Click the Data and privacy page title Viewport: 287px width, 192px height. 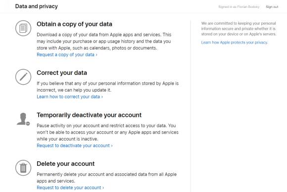(x=37, y=6)
